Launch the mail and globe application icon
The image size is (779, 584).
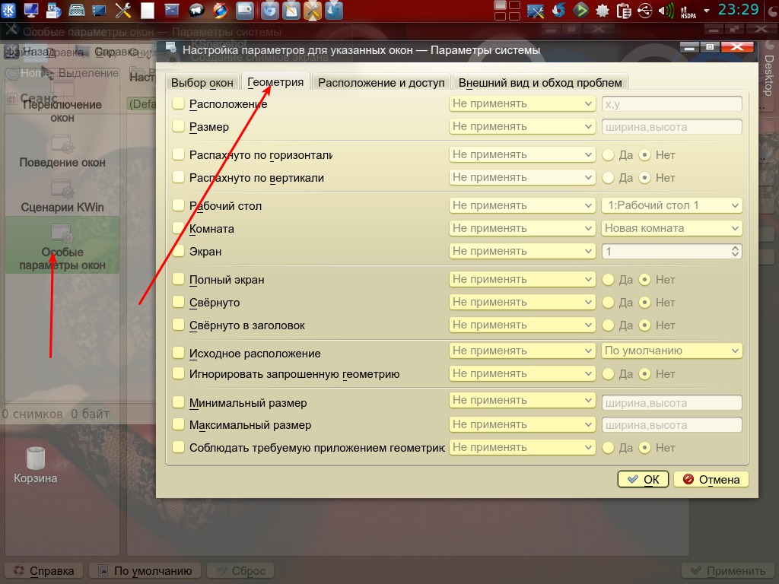pos(54,11)
